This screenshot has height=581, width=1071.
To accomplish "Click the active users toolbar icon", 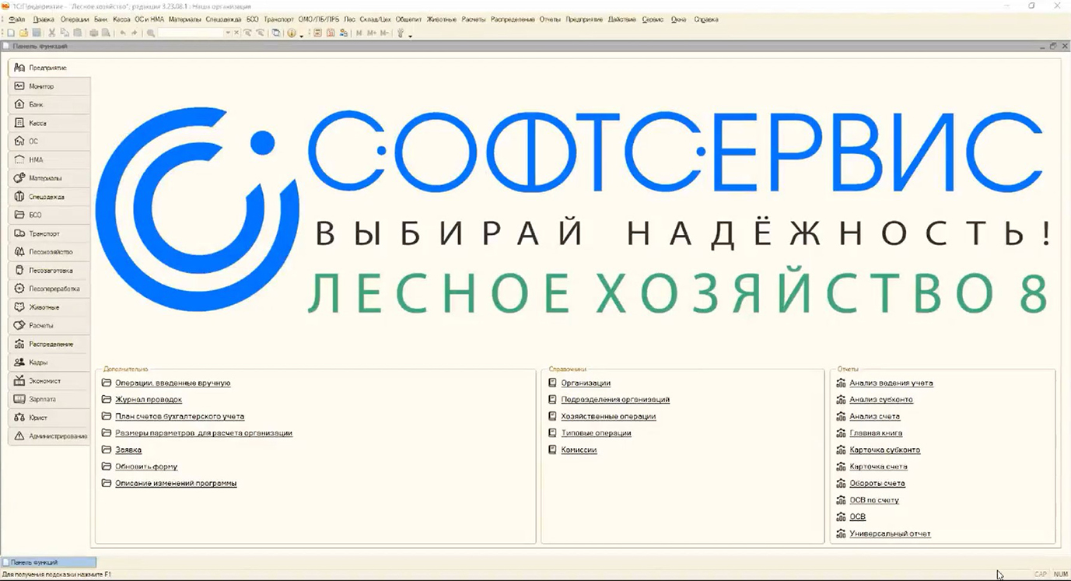I will [343, 33].
